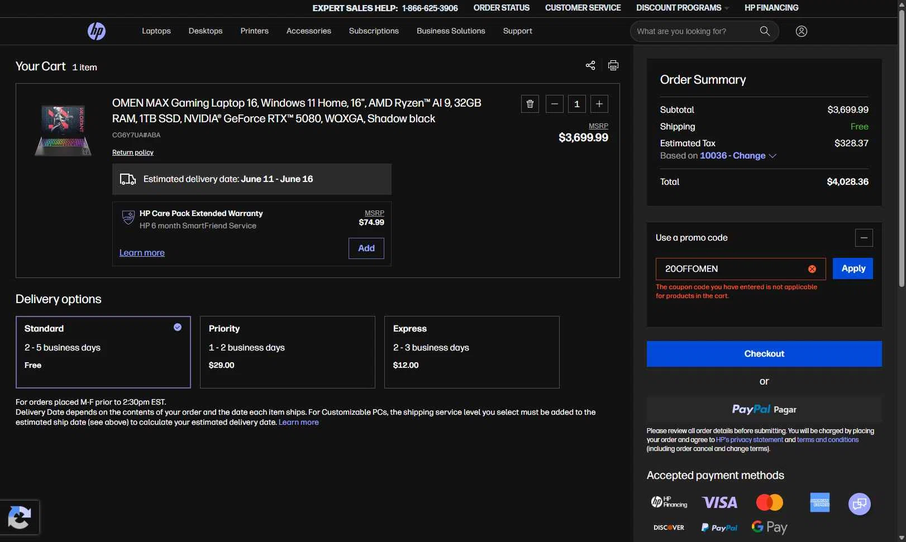
Task: Open the Desktops menu
Action: click(x=206, y=31)
